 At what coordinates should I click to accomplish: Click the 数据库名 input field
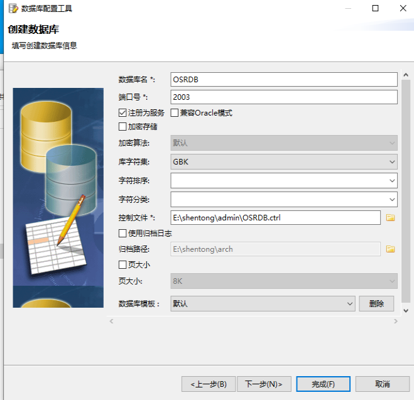pos(284,79)
